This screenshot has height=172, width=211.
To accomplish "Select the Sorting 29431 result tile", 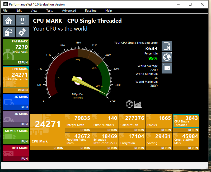I will pos(159,139).
